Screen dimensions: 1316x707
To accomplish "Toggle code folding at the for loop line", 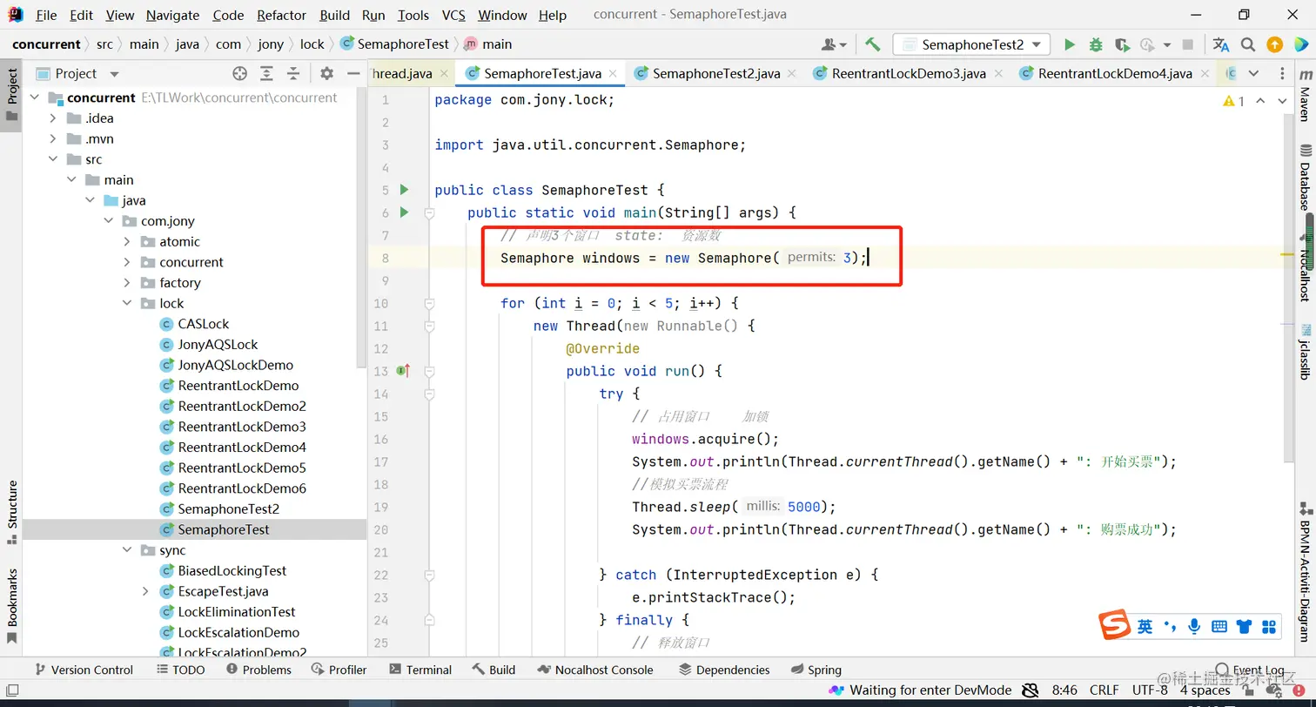I will [x=429, y=303].
